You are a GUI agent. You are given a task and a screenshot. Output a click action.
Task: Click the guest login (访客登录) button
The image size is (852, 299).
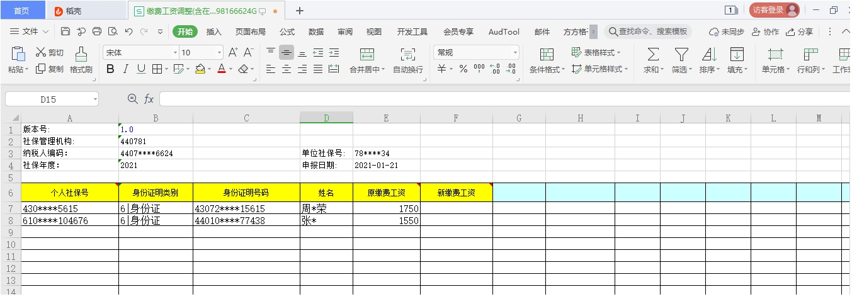pos(774,10)
